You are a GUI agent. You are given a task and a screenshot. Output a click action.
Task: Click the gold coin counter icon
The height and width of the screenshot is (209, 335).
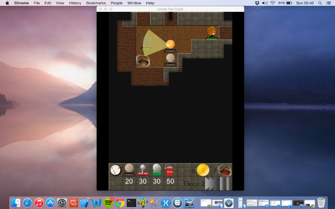[x=203, y=170]
